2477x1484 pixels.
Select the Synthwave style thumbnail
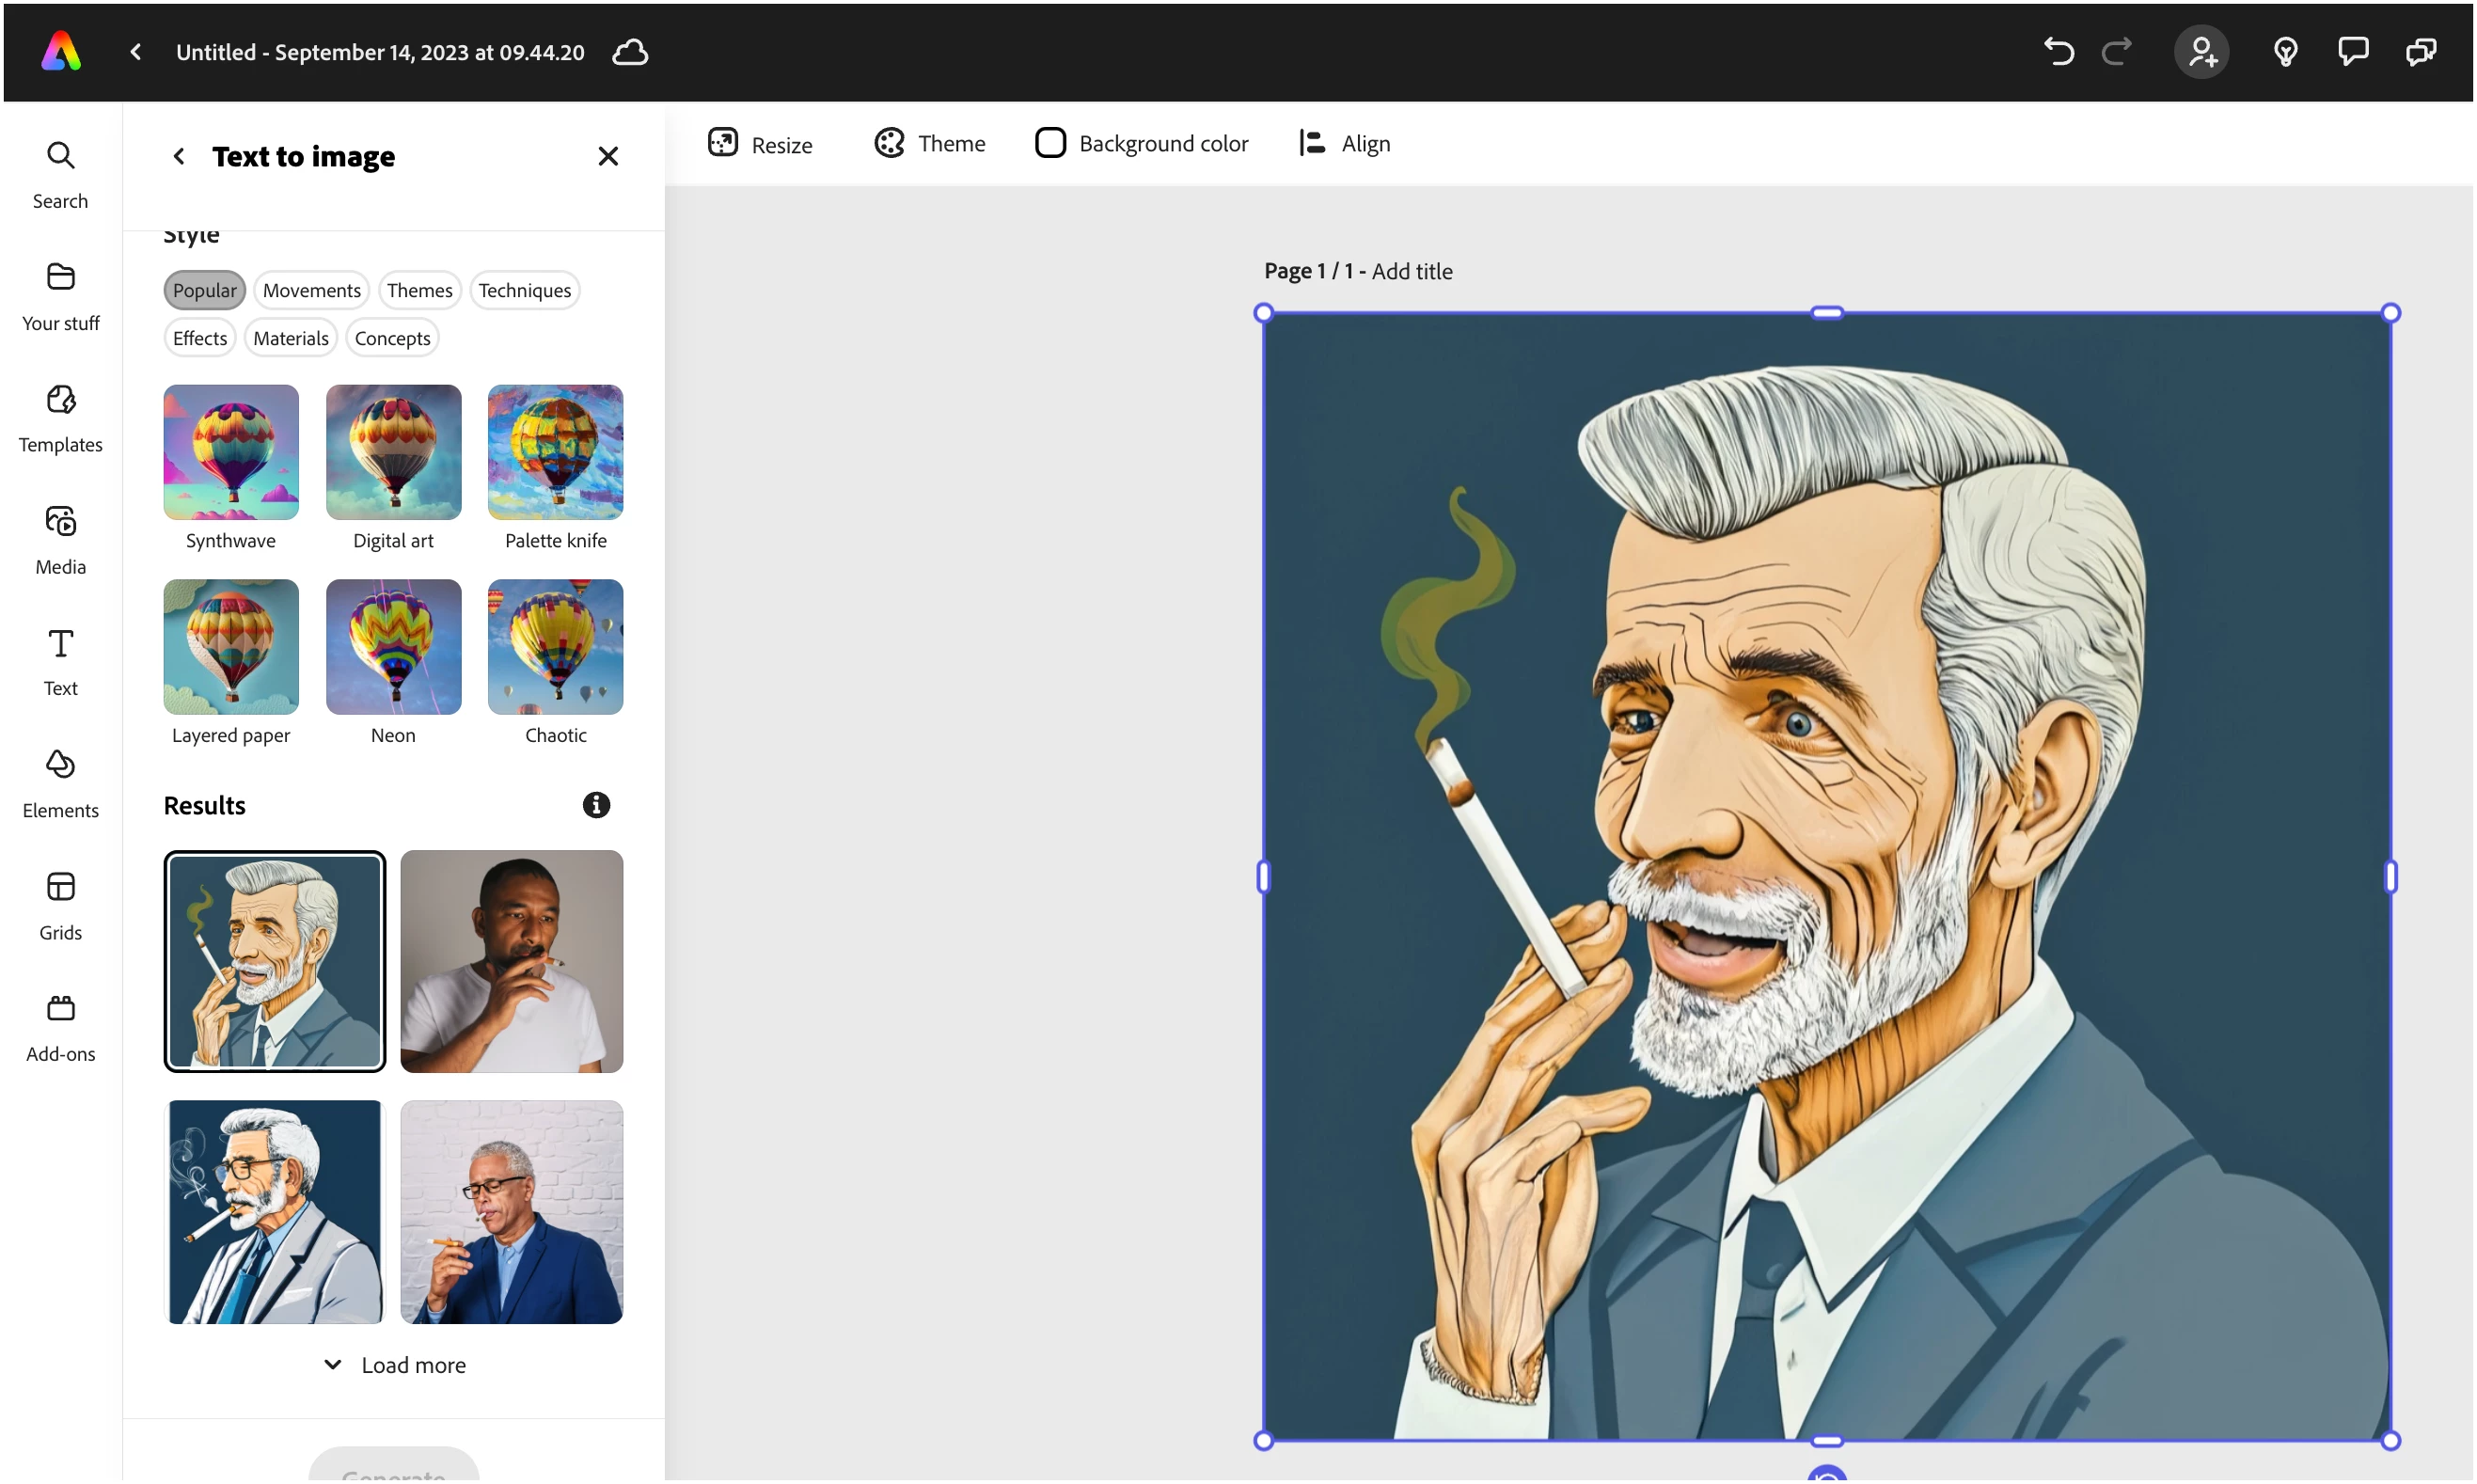230,452
